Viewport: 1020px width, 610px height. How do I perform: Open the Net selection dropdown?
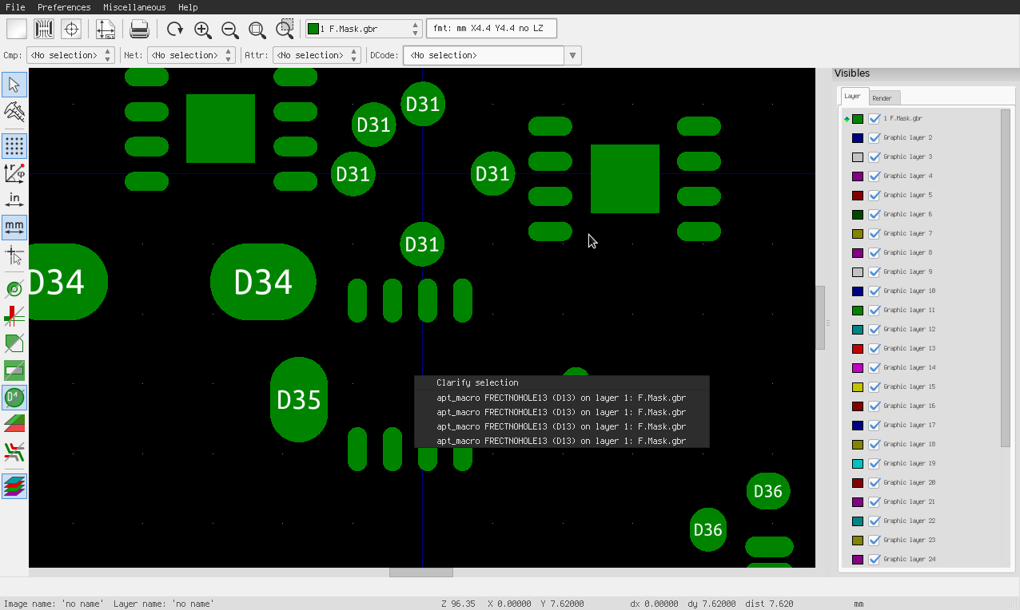(192, 55)
